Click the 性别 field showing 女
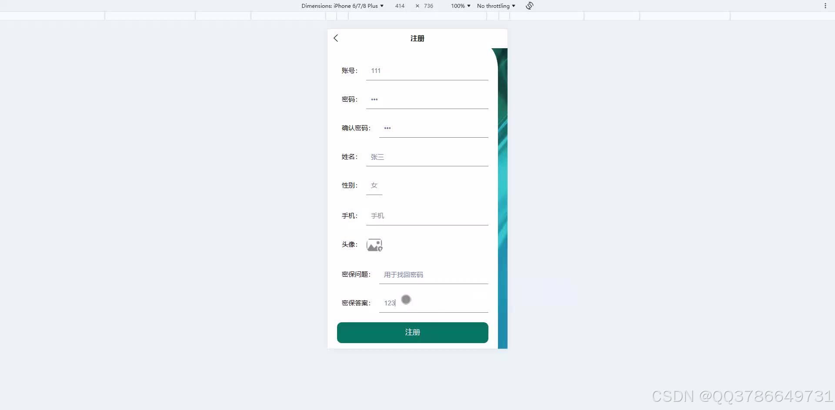This screenshot has height=410, width=835. 374,185
